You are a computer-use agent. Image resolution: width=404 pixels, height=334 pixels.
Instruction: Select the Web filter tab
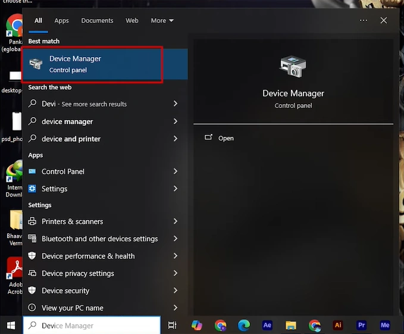[x=131, y=20]
